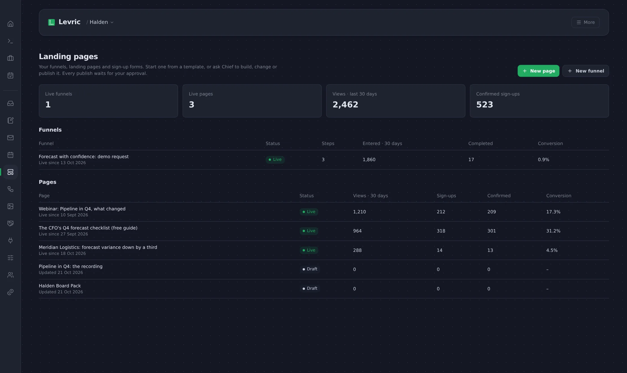Click the green Levric logo icon
Viewport: 627px width, 373px height.
[51, 22]
